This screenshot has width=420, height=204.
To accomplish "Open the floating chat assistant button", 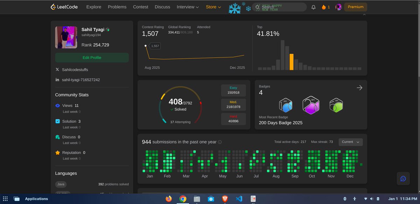I will (403, 178).
